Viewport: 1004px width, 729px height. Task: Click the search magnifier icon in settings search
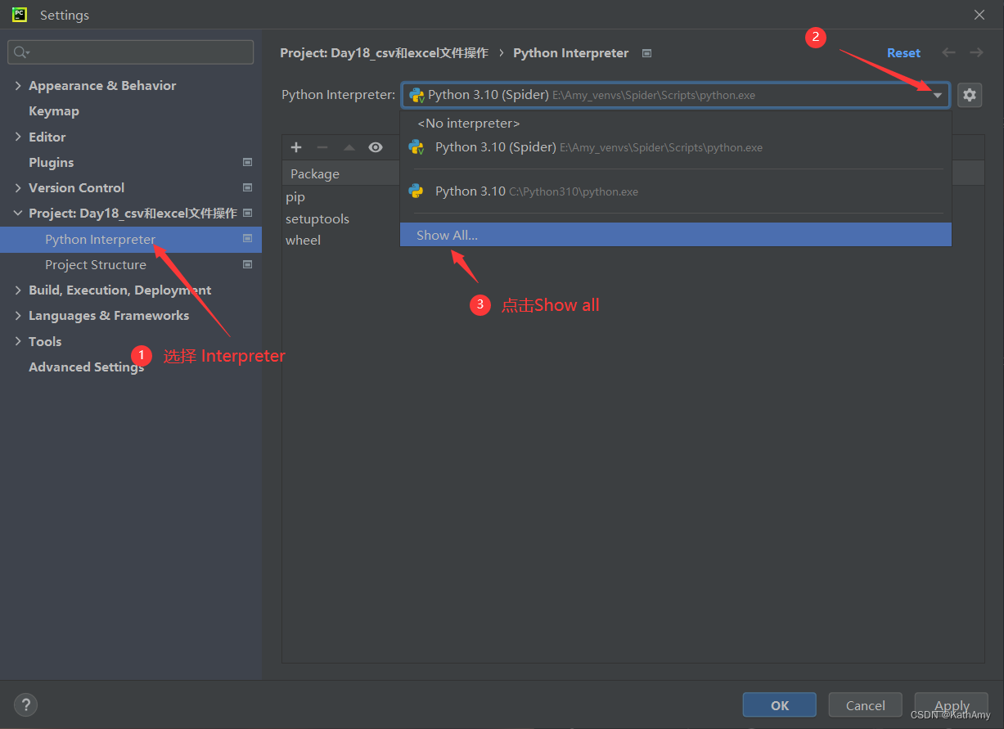[20, 52]
